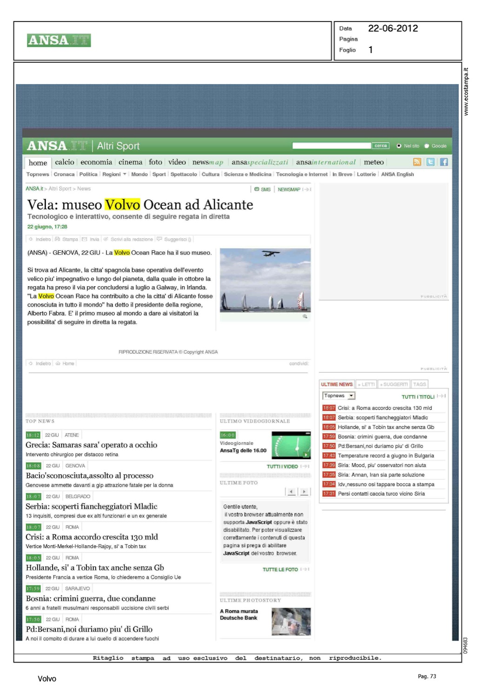Show previous photo in Ultime Foto

(292, 491)
